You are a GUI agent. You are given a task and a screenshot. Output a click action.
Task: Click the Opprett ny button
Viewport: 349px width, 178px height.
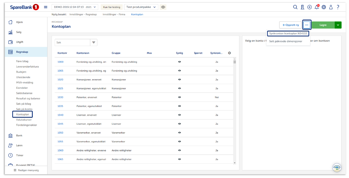coord(290,25)
